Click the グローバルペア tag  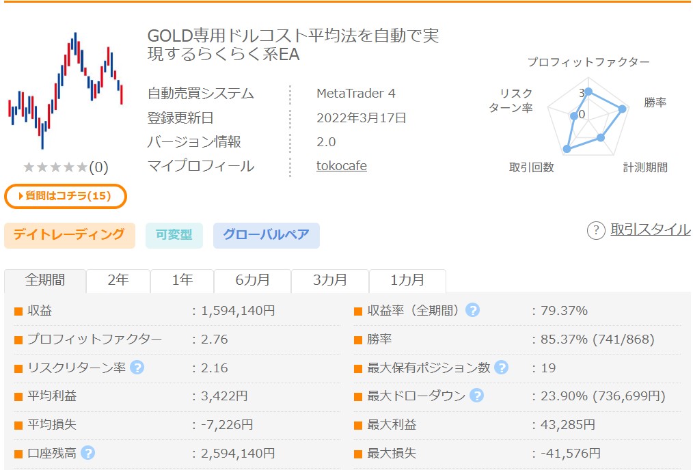(x=266, y=235)
